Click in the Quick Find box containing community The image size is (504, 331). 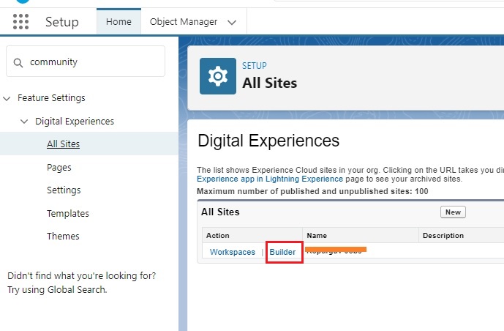(x=86, y=62)
